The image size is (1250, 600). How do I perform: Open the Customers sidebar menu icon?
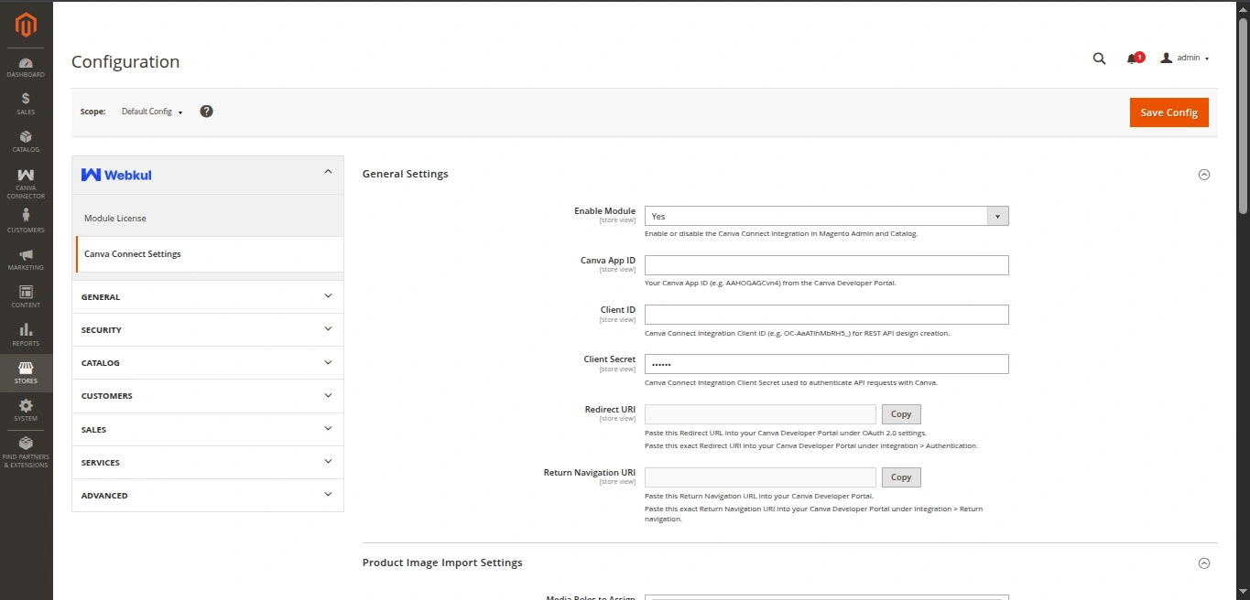26,220
